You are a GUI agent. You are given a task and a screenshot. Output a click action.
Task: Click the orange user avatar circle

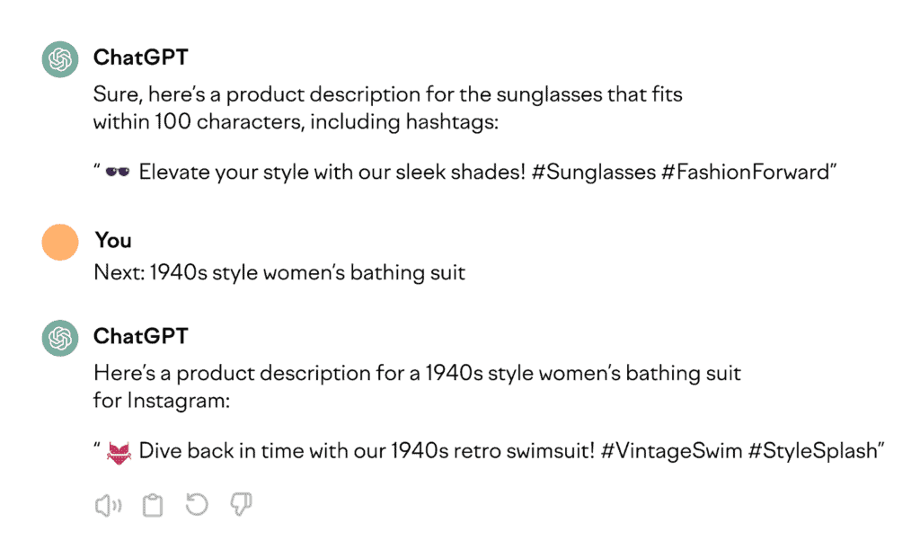tap(60, 243)
